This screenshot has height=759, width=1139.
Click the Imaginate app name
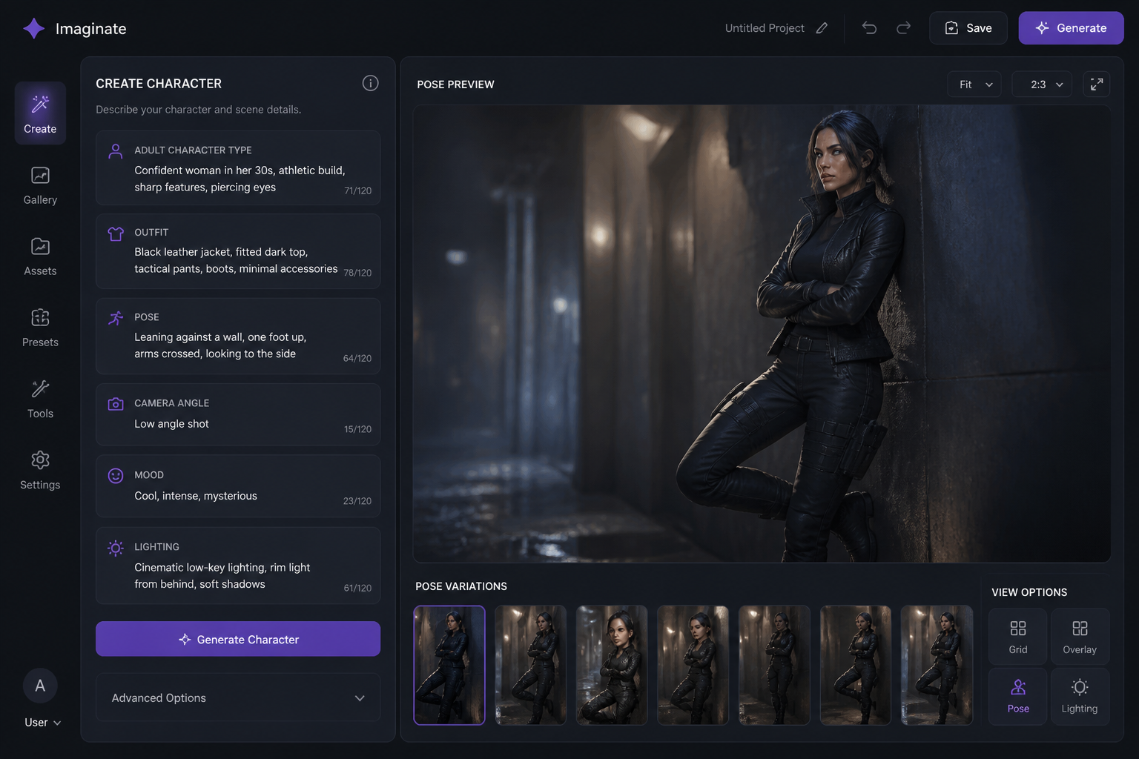[x=90, y=28]
